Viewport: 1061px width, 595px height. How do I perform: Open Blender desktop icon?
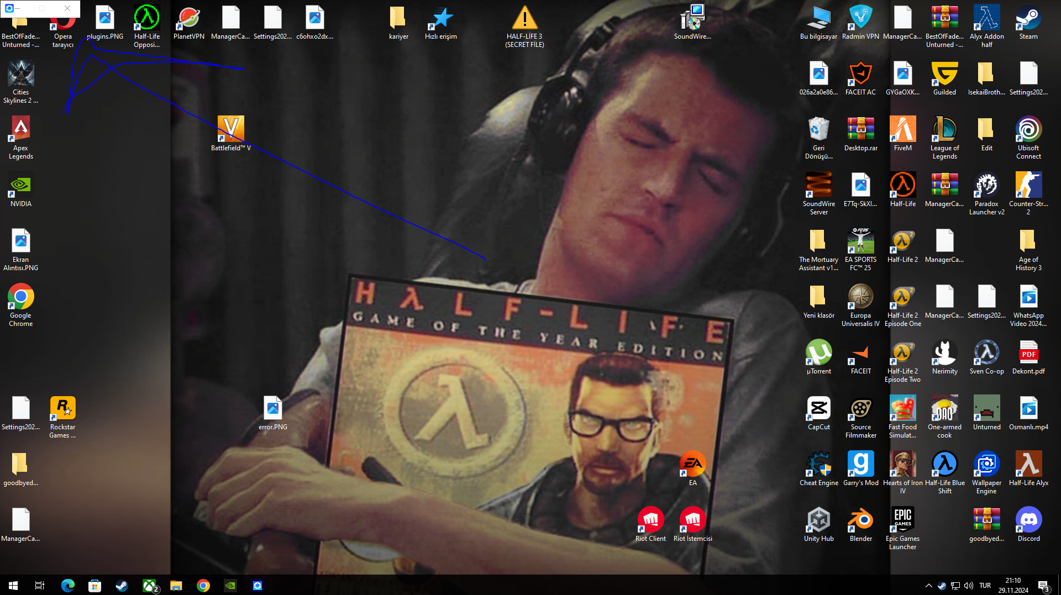(x=860, y=525)
